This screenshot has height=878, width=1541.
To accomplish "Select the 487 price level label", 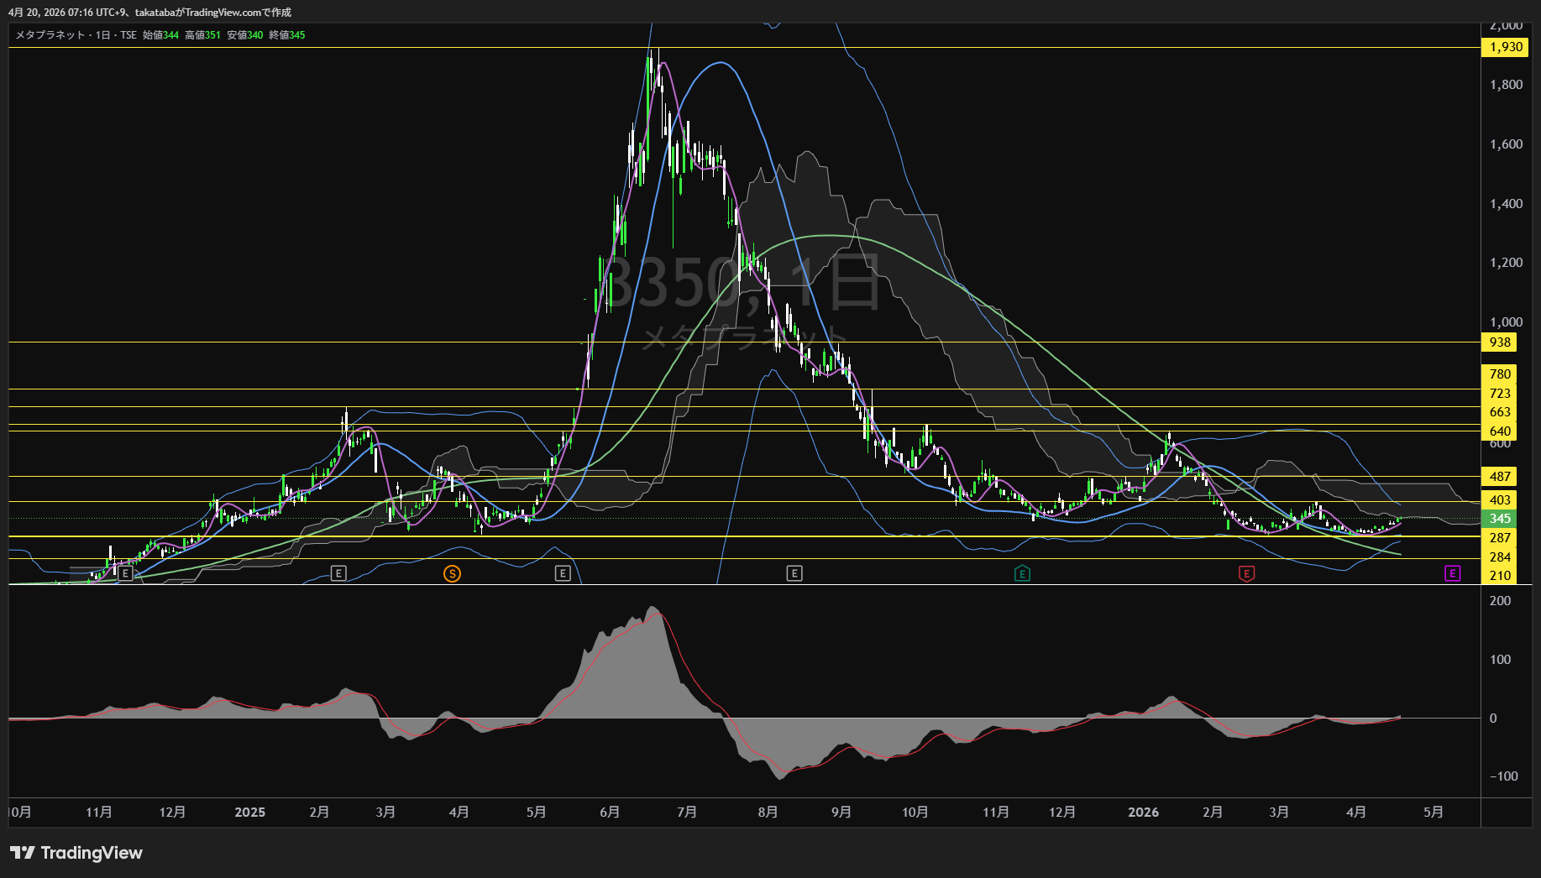I will click(x=1500, y=476).
